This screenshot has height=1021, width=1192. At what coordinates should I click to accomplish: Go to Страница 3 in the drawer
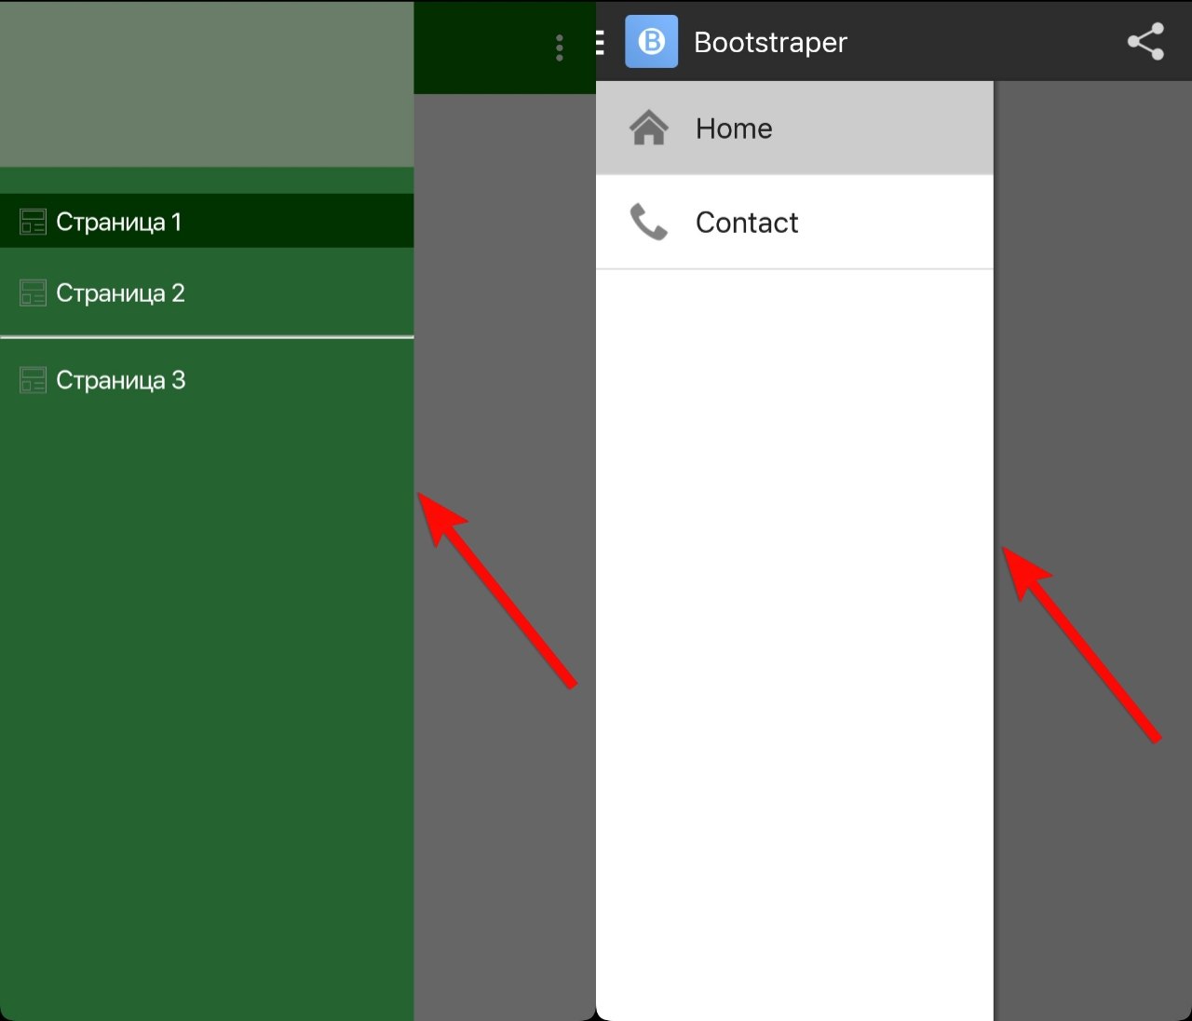pyautogui.click(x=207, y=380)
